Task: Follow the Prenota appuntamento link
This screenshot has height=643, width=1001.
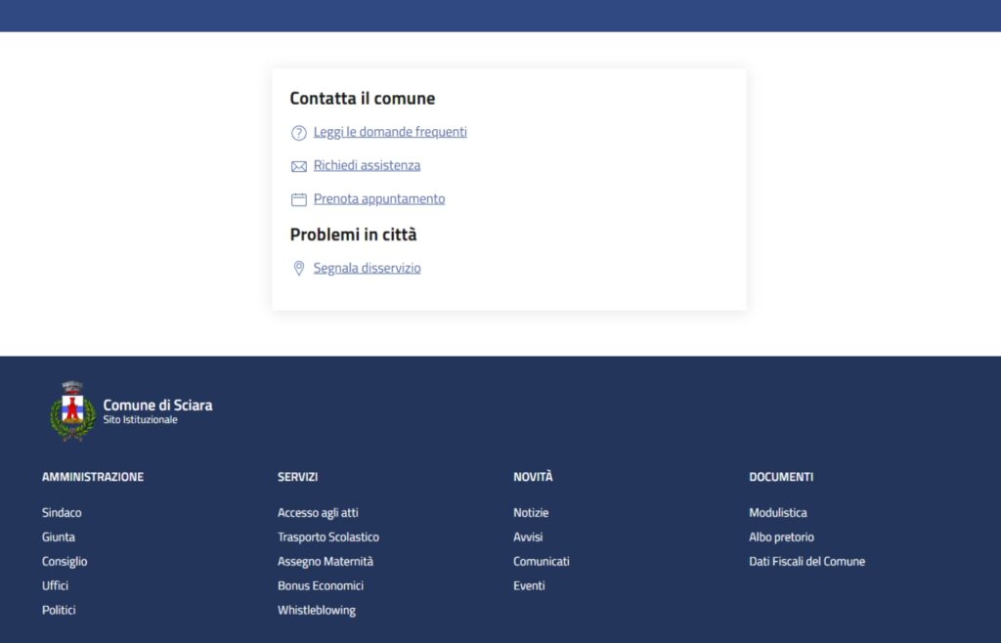Action: click(x=378, y=198)
